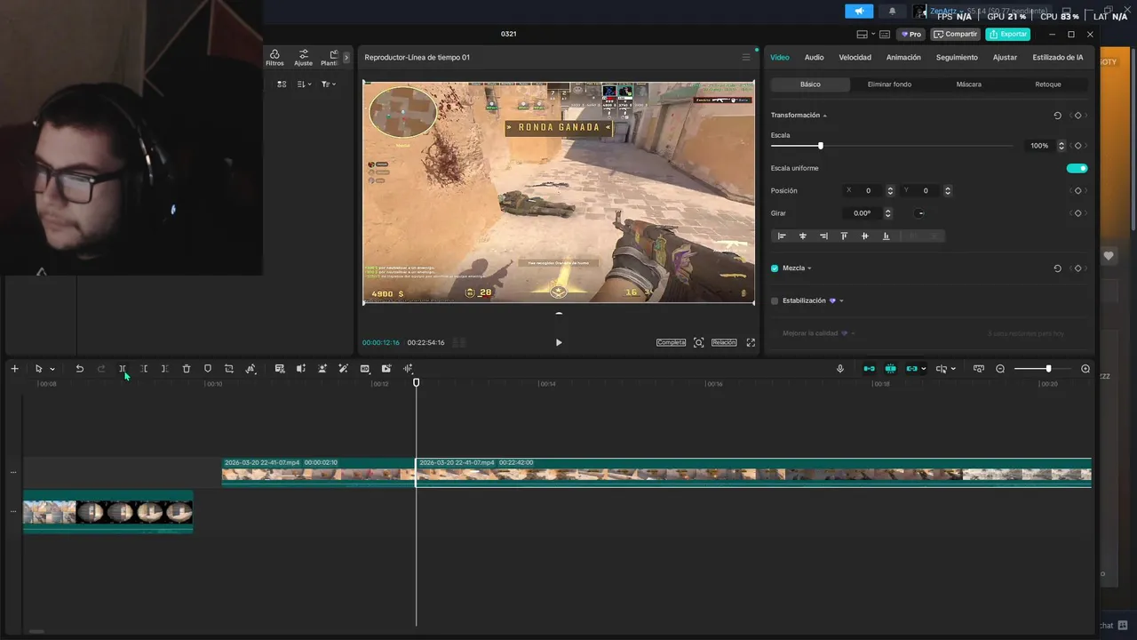Open the crop tool in timeline toolbar
Image resolution: width=1137 pixels, height=640 pixels.
[x=229, y=369]
